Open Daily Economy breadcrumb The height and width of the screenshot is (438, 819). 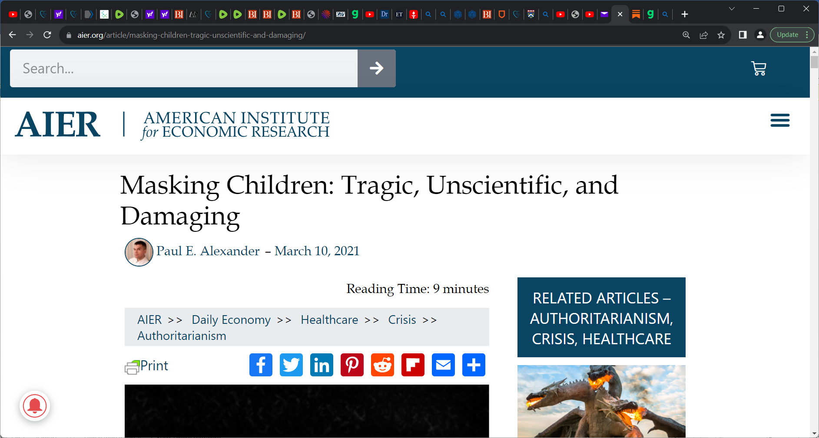[x=231, y=319]
